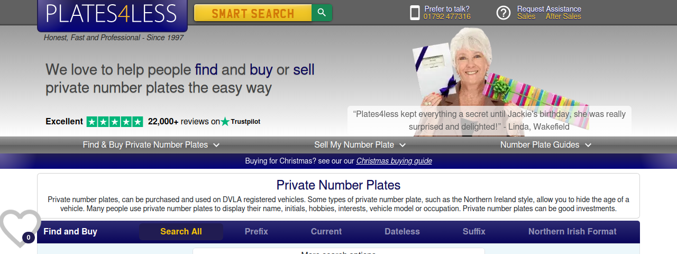
Task: Switch to the Current tab
Action: point(326,232)
